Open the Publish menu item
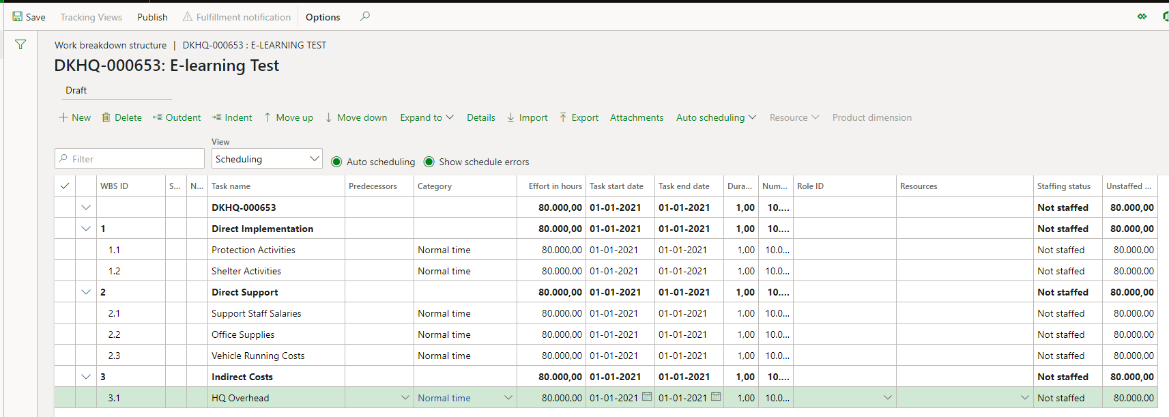This screenshot has height=417, width=1169. pyautogui.click(x=152, y=17)
